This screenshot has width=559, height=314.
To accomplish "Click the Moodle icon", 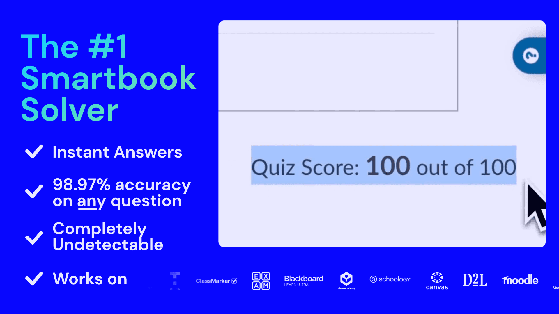I will coord(520,280).
